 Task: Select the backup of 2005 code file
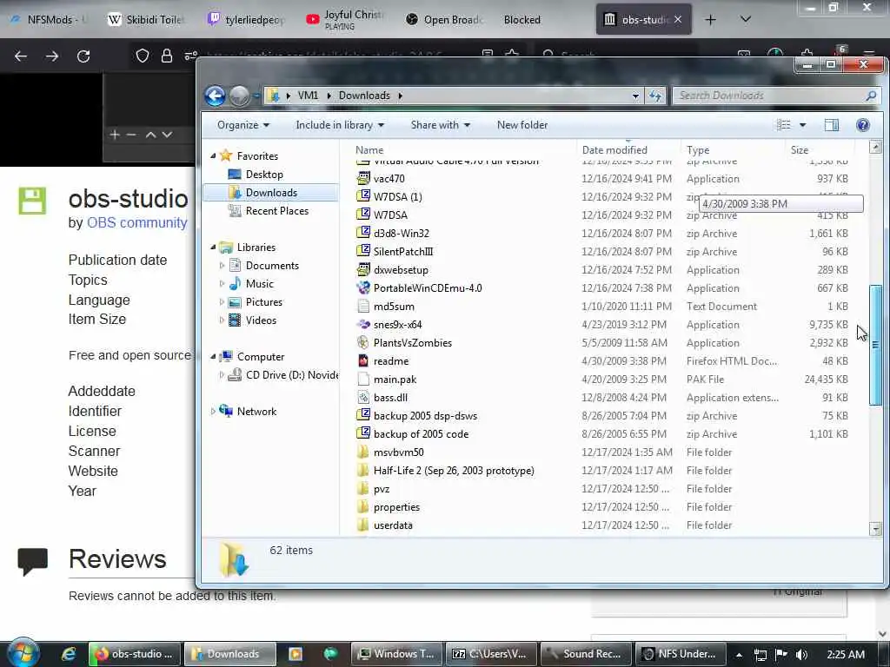coord(421,434)
